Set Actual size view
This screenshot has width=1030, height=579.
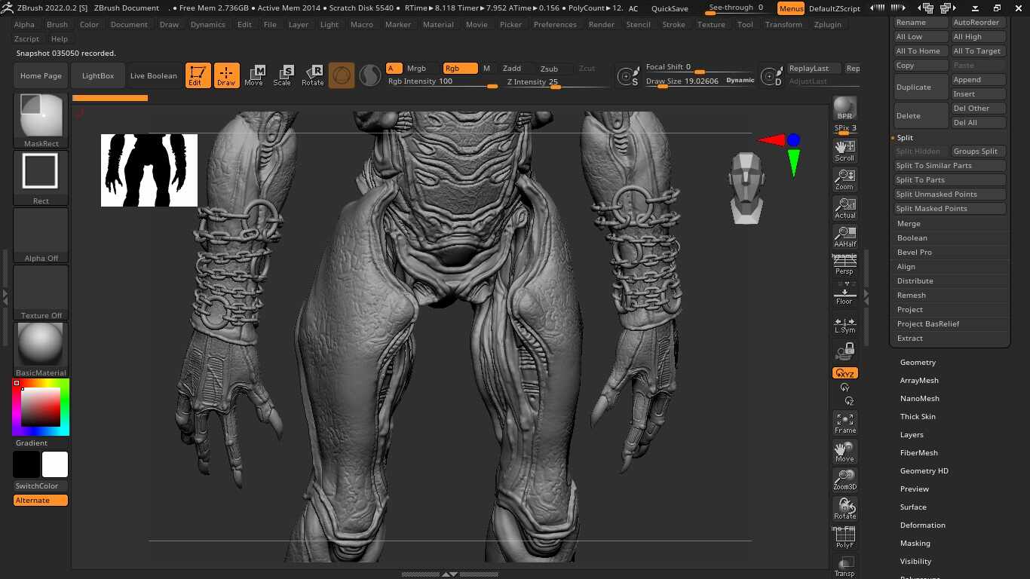coord(845,208)
